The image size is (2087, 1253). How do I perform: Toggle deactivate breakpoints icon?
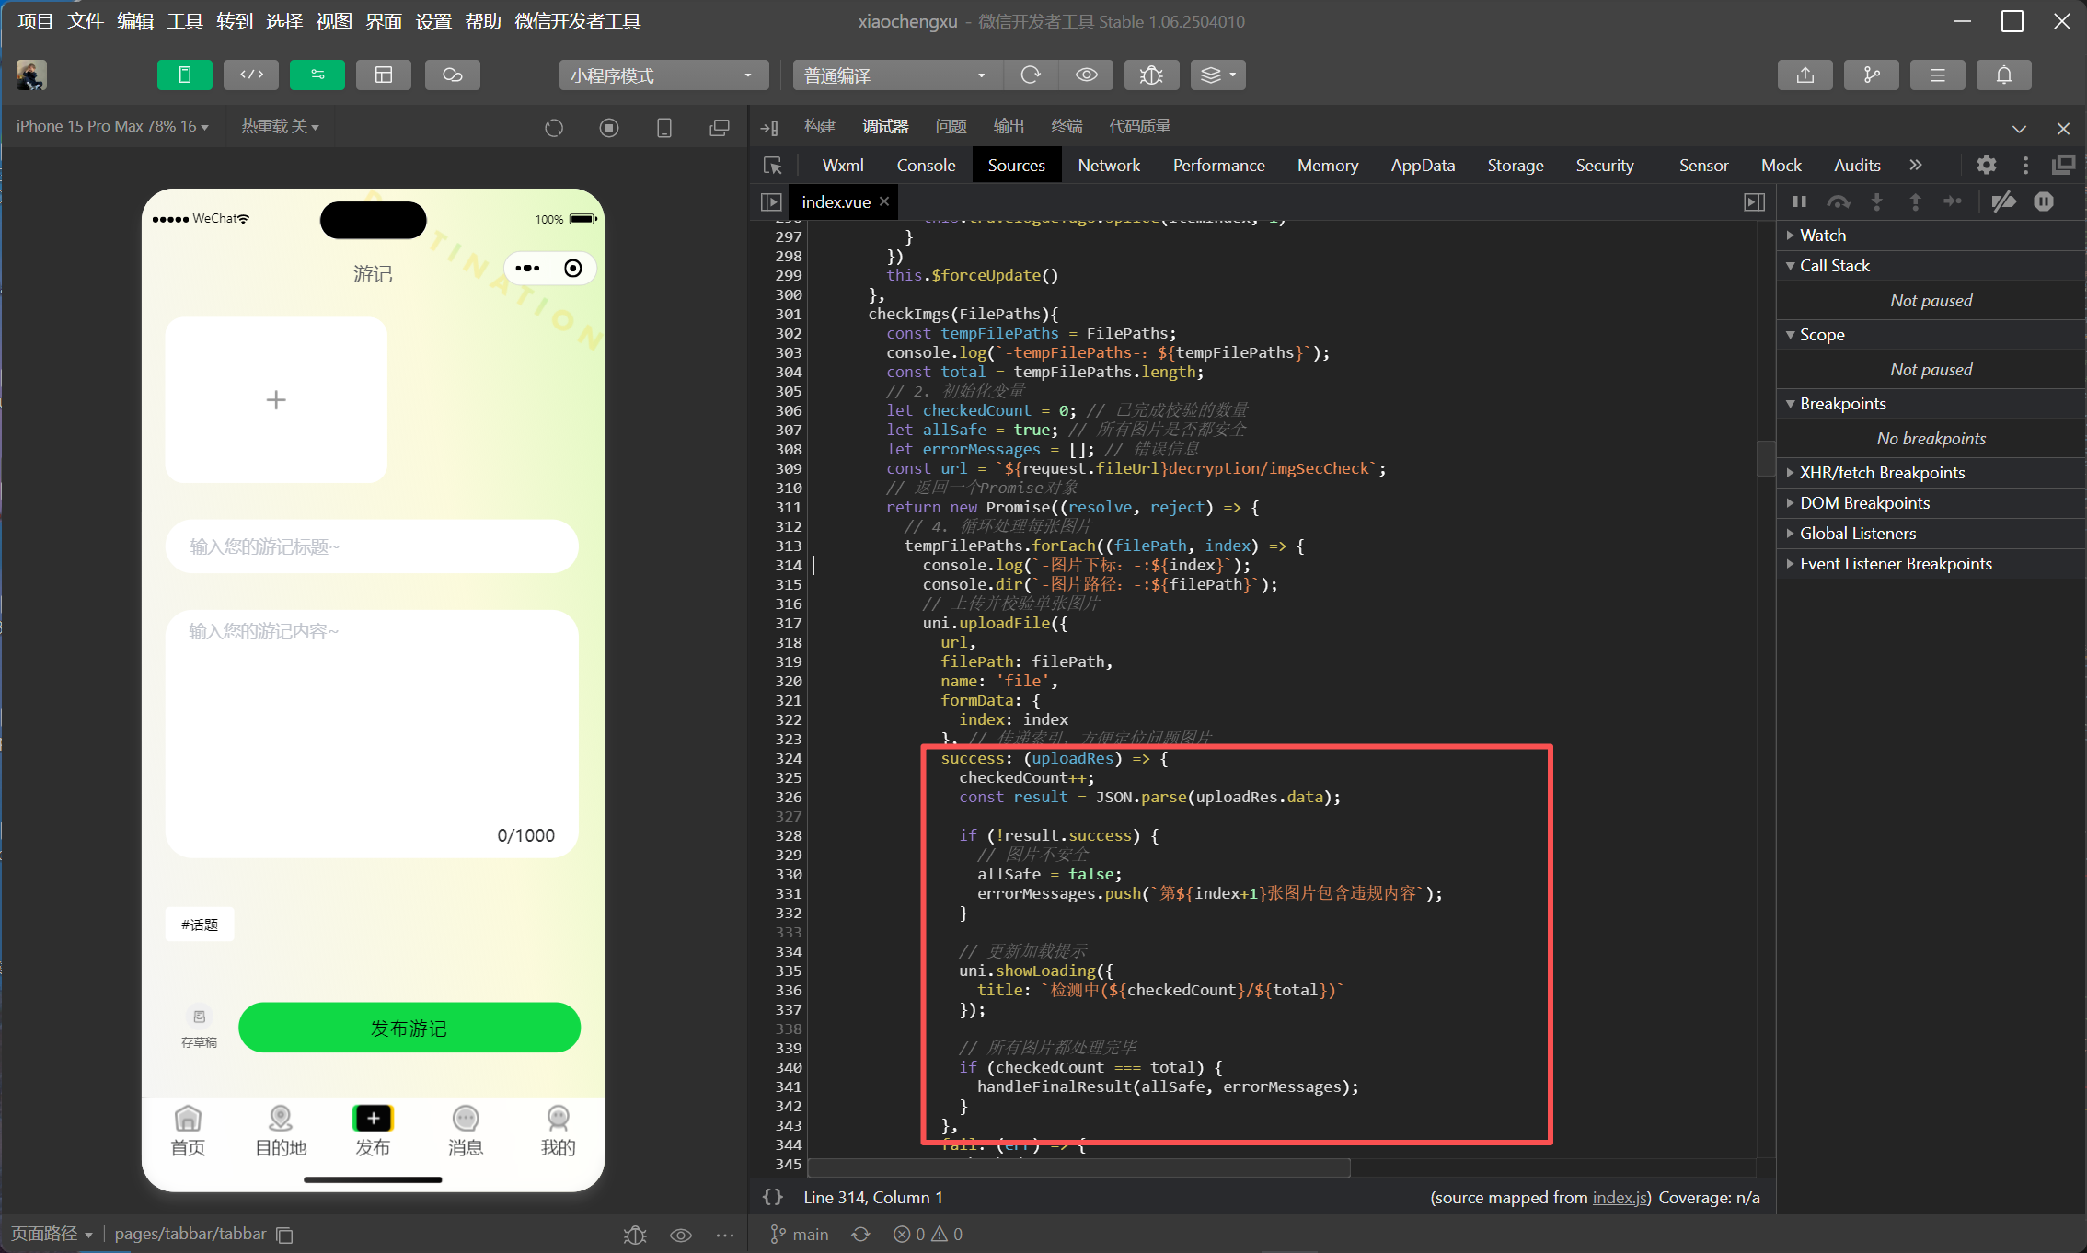pyautogui.click(x=2003, y=201)
